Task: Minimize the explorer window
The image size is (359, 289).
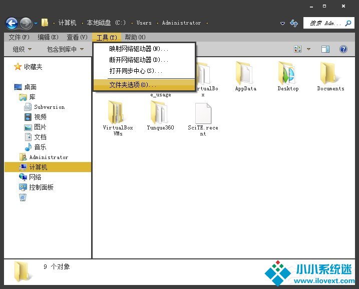Action: [x=311, y=7]
